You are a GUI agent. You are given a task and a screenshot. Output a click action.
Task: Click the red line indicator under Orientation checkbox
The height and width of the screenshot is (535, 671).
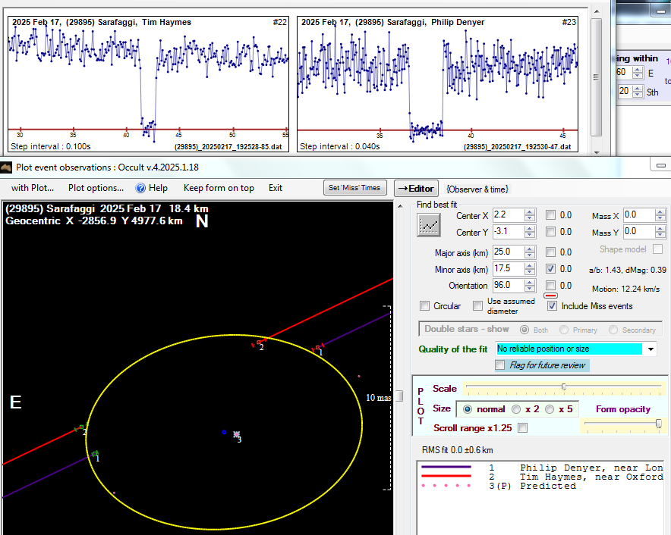(551, 296)
